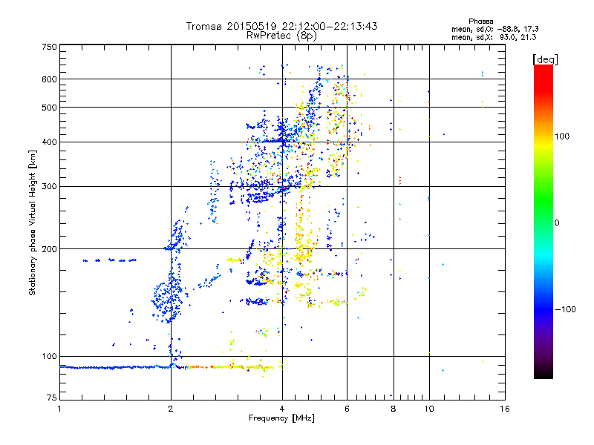This screenshot has height=445, width=594.
Task: Click the y-axis tick label '500'
Action: point(49,108)
